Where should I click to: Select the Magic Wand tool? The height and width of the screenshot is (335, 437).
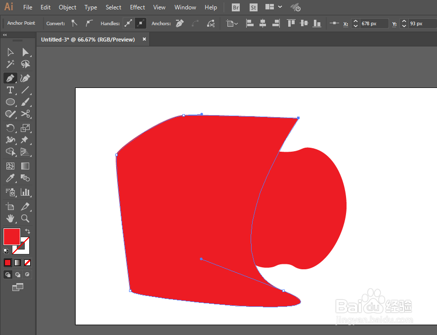click(x=10, y=64)
